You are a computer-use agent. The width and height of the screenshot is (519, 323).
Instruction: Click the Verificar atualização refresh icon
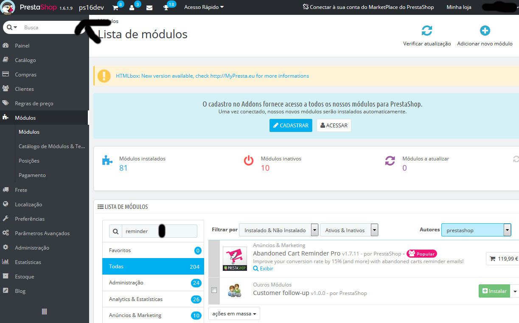[x=427, y=31]
